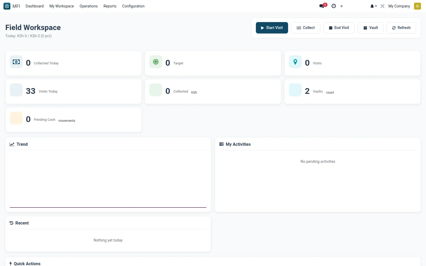Screen dimensions: 426x266
Task: Open the messages chat icon with badge
Action: (323, 6)
